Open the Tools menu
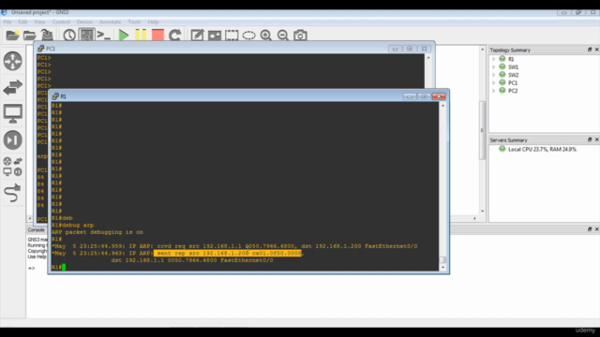This screenshot has height=337, width=600. 134,22
